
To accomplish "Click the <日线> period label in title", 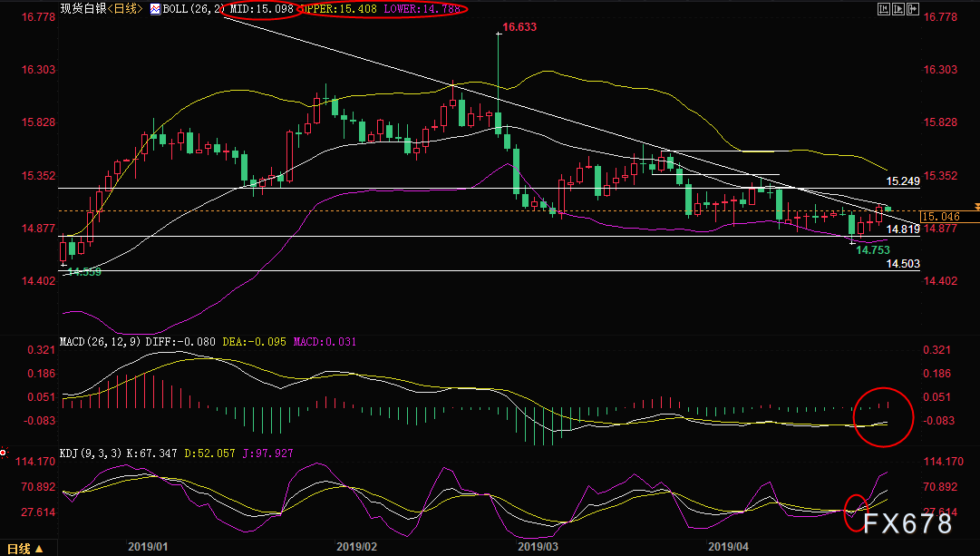I will pyautogui.click(x=122, y=9).
